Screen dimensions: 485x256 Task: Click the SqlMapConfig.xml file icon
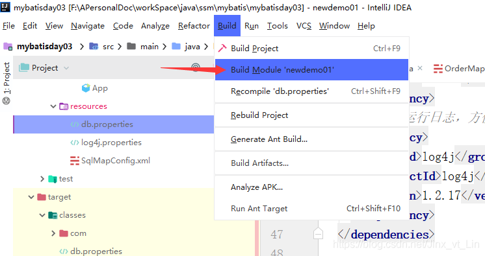(x=75, y=161)
